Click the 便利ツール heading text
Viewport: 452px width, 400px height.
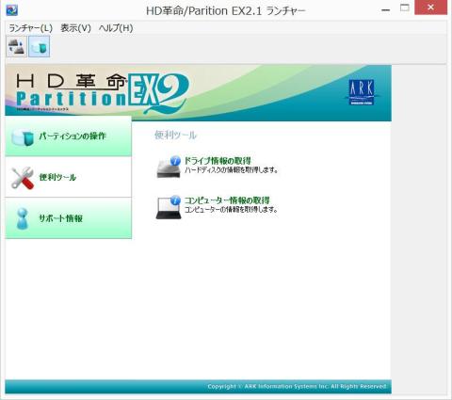tap(175, 136)
